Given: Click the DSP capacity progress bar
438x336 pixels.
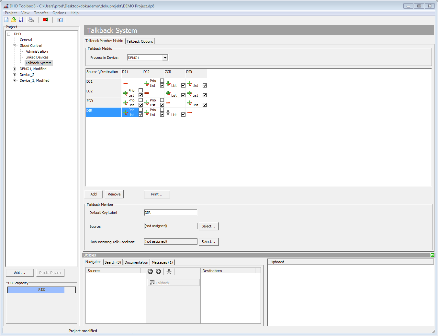Looking at the screenshot, I should point(41,290).
